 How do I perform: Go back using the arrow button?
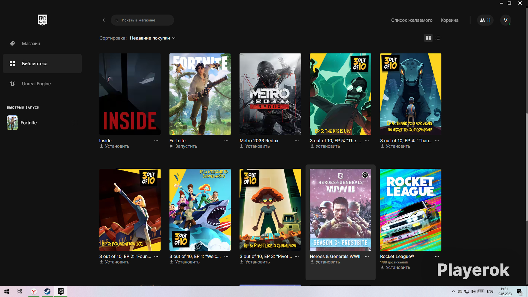[x=104, y=20]
